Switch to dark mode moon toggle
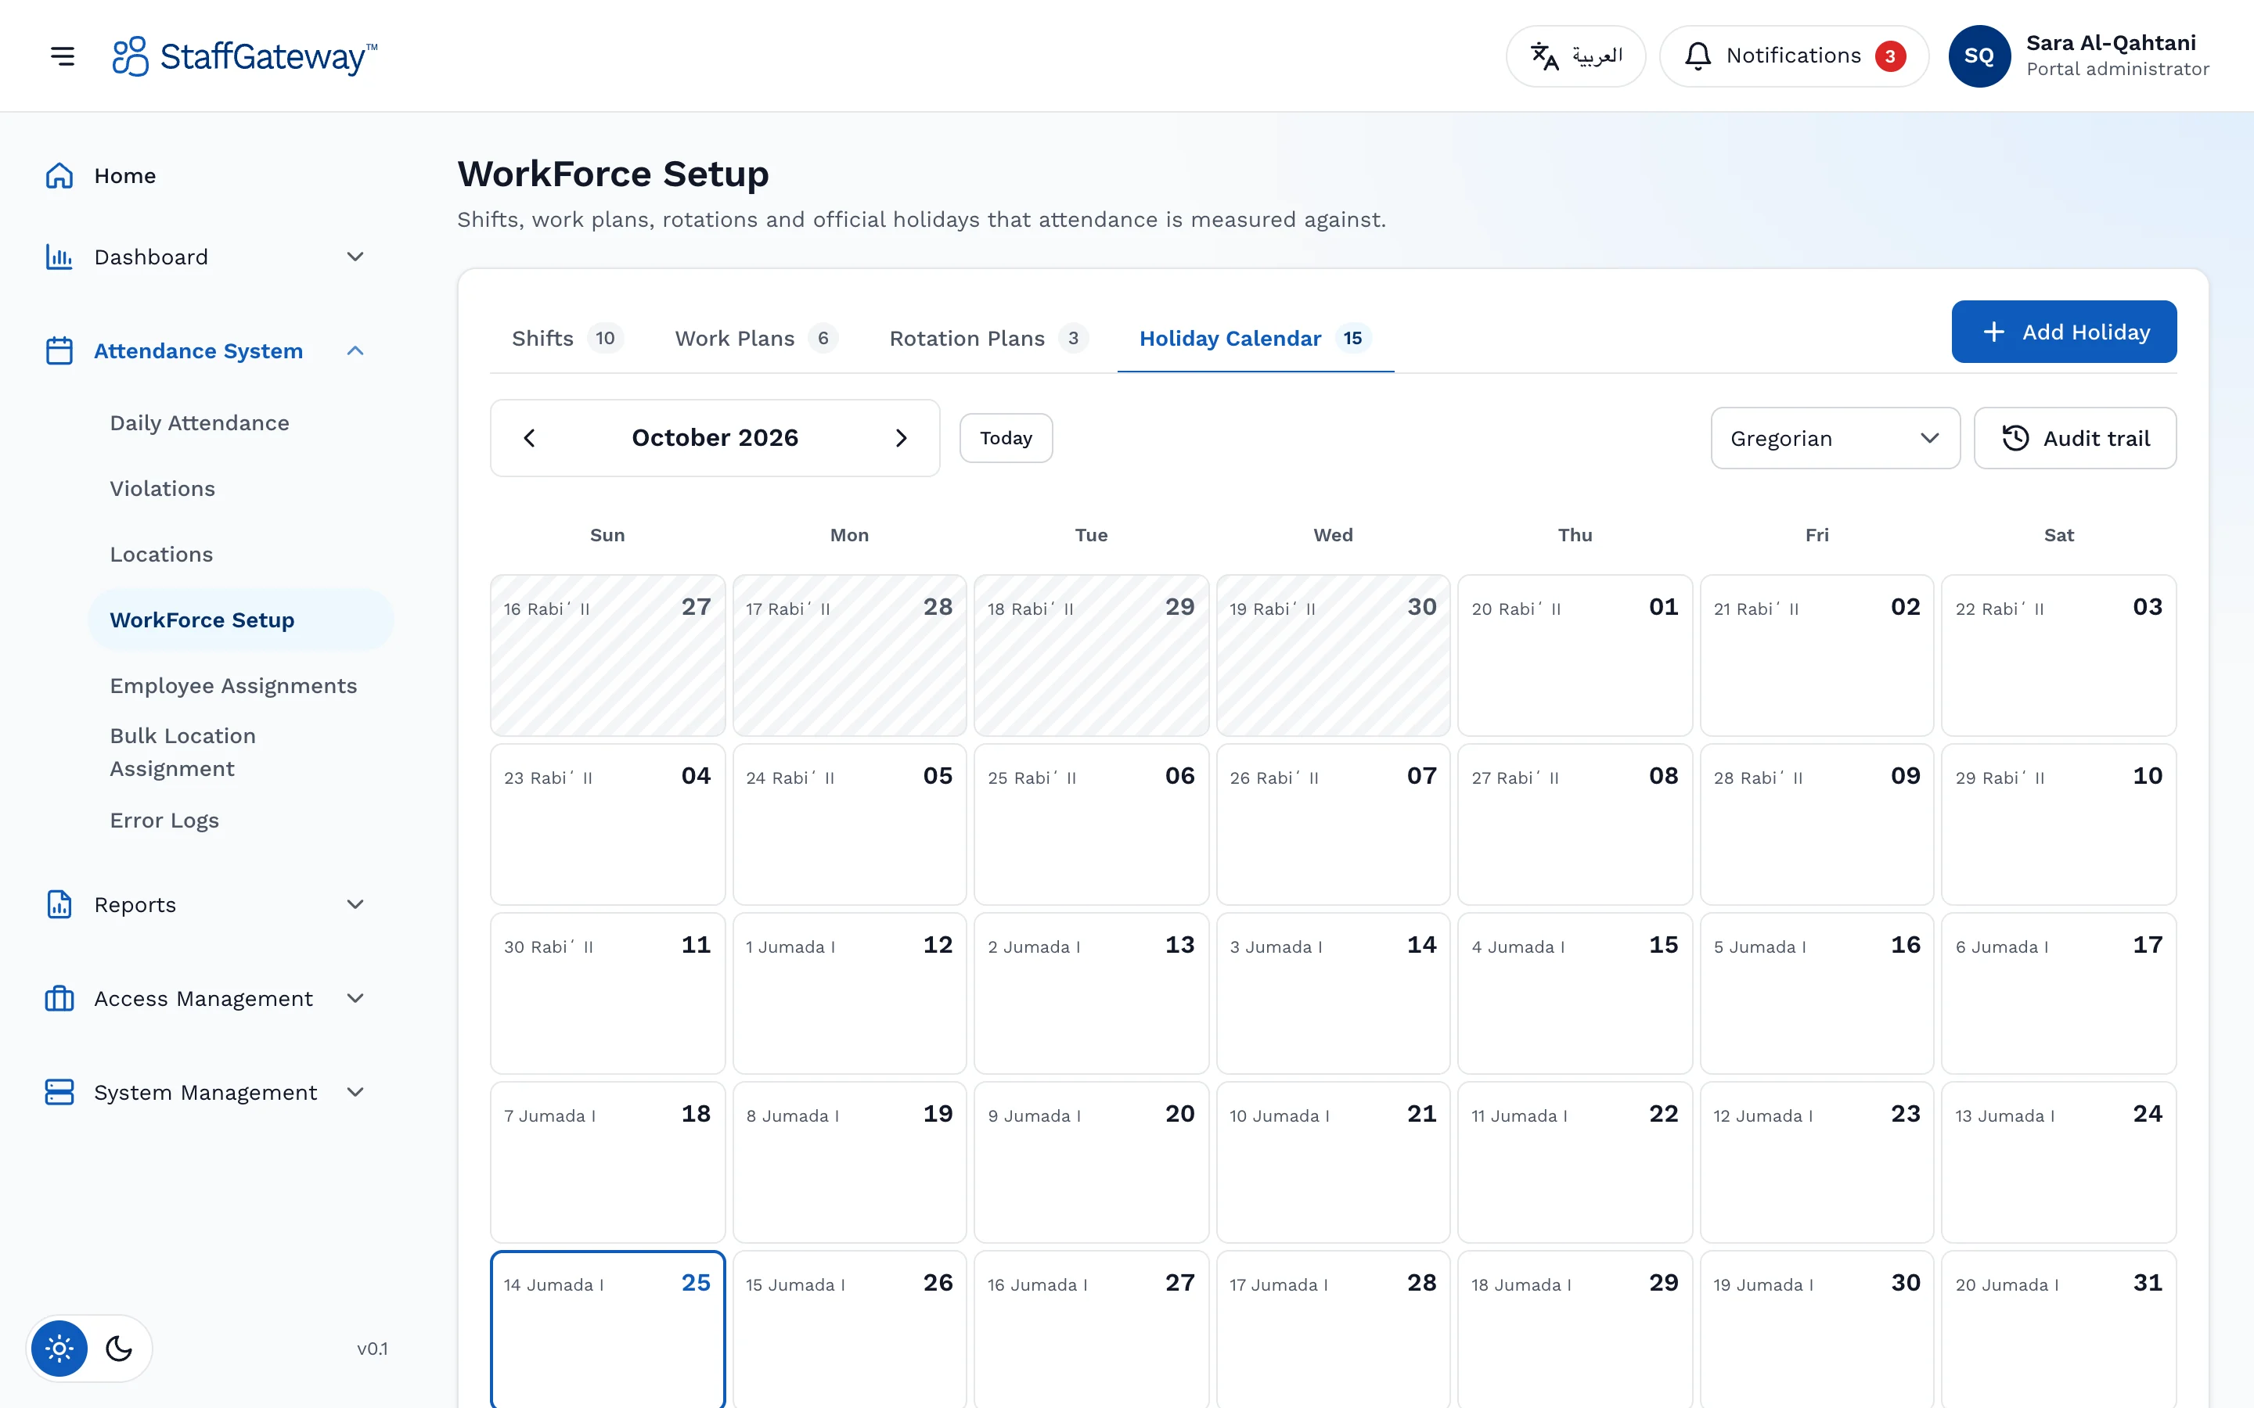Viewport: 2254px width, 1408px height. 119,1349
